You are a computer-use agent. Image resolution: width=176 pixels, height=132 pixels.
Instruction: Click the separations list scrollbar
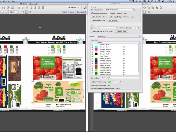139,58
